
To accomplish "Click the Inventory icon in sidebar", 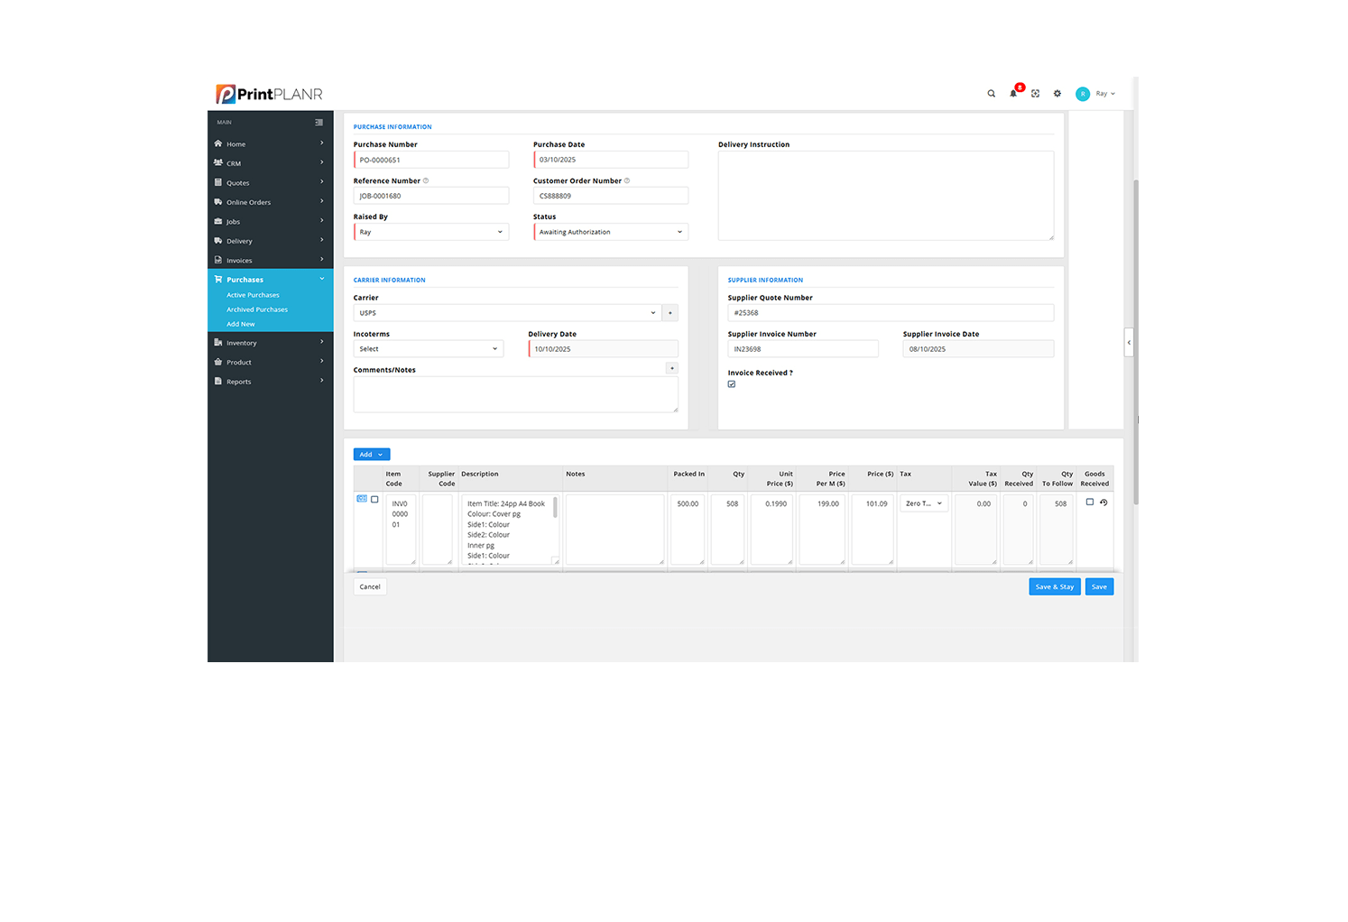I will click(218, 342).
